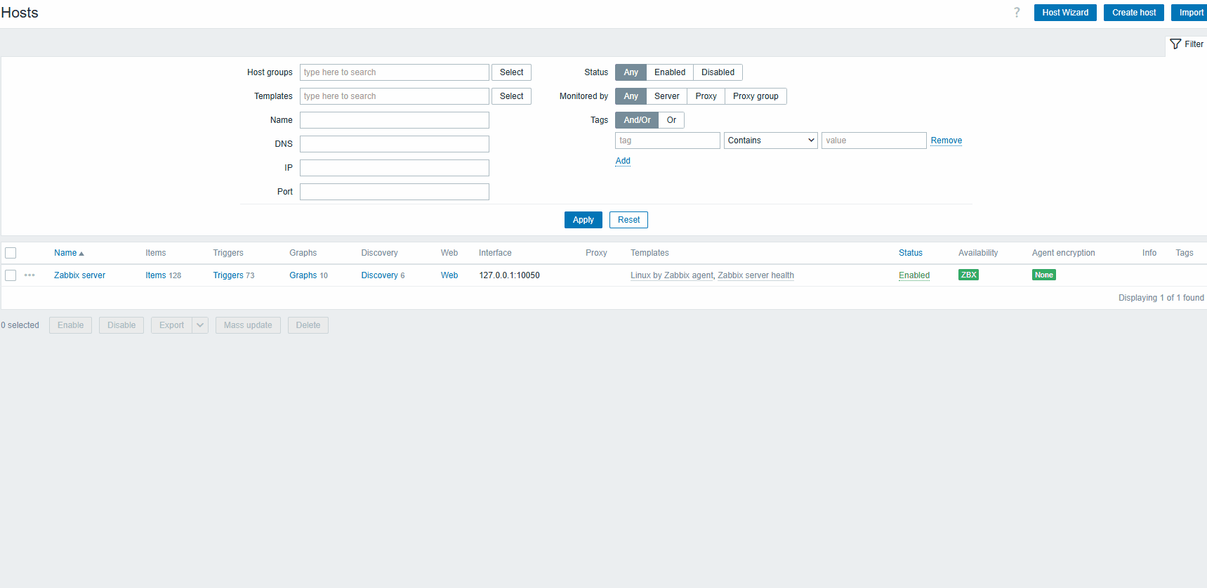Open Triggers for Zabbix server
This screenshot has width=1207, height=588.
point(228,275)
